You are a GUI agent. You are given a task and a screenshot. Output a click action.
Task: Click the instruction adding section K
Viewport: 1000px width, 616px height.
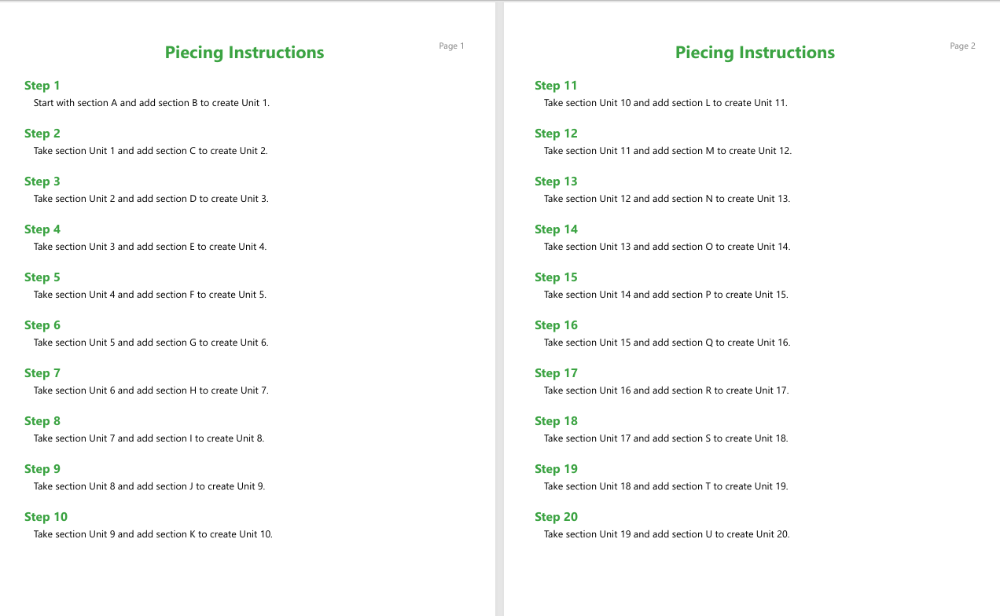[153, 534]
